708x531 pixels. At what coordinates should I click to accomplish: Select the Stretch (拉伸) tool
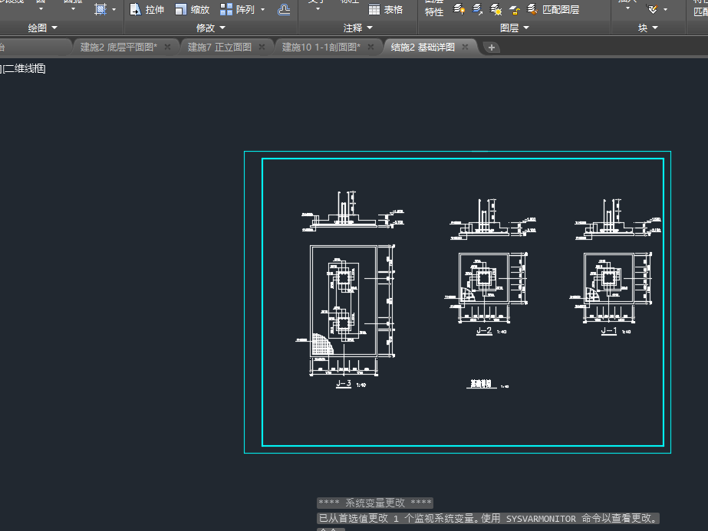147,9
